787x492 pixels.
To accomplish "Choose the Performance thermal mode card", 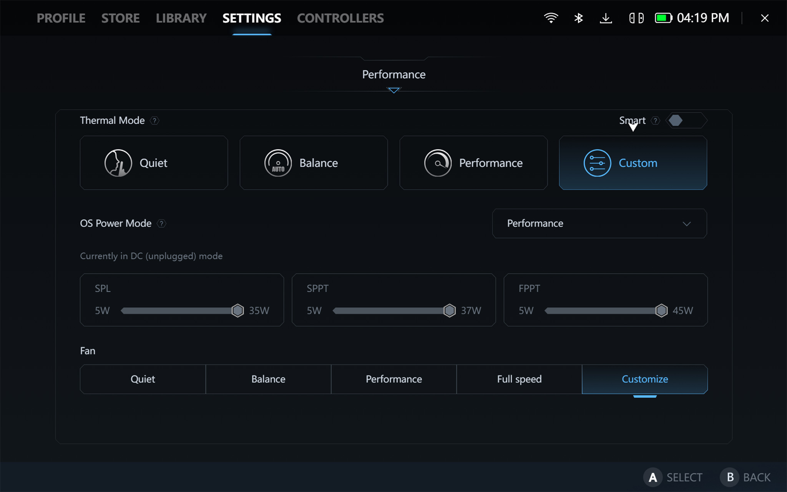I will tap(473, 163).
